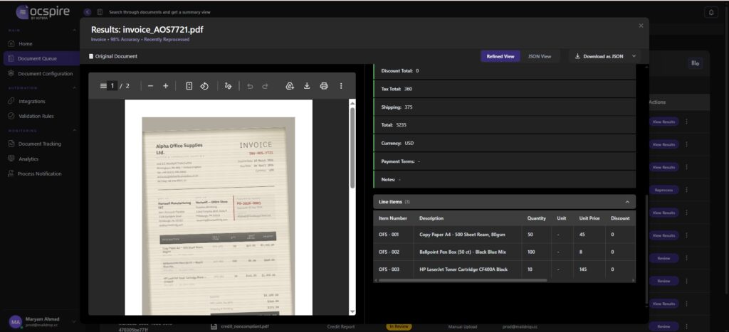The width and height of the screenshot is (729, 332).
Task: Switch to Refined View tab
Action: tap(500, 56)
